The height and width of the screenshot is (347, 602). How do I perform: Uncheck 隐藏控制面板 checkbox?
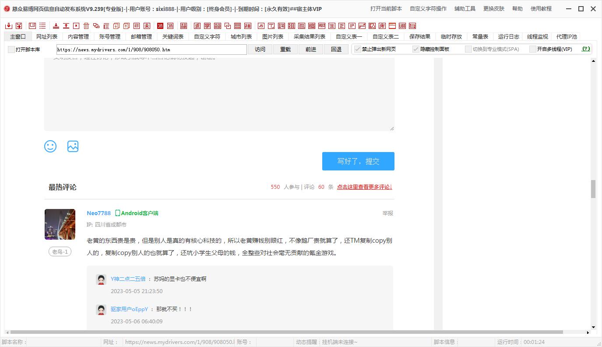pos(416,49)
